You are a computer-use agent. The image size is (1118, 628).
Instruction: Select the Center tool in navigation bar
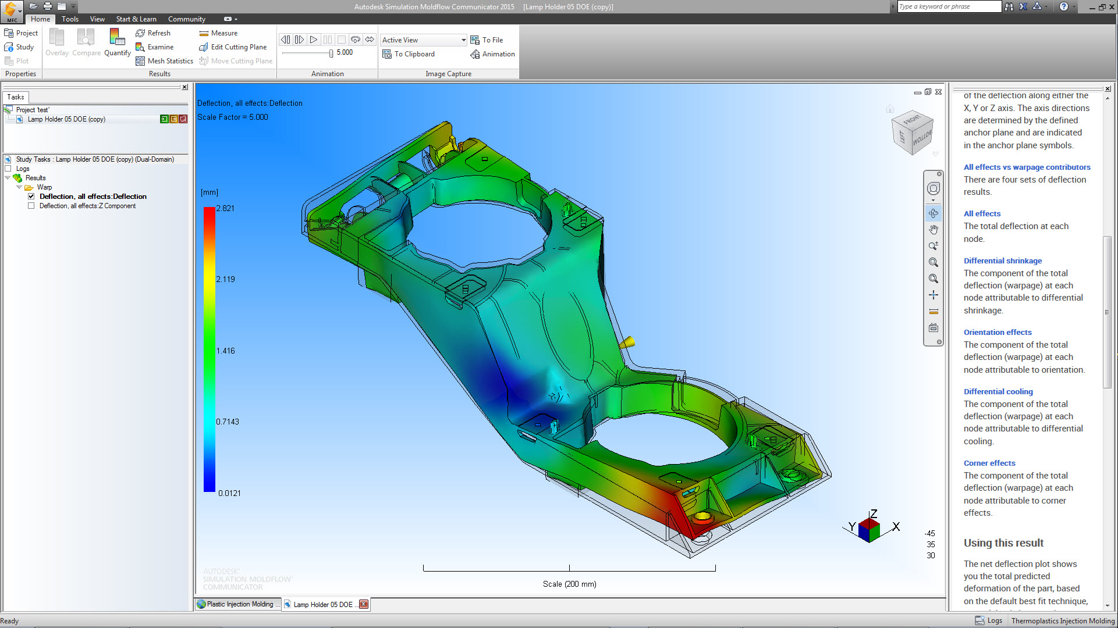click(x=933, y=295)
